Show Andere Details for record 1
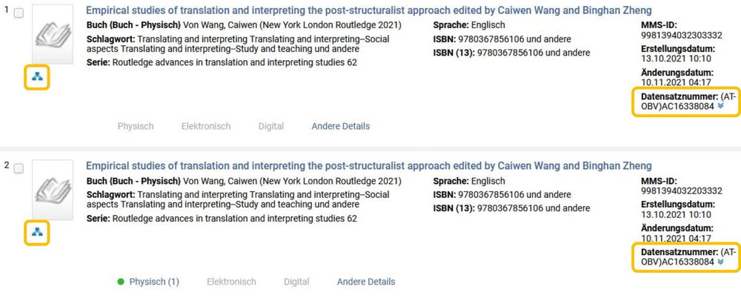The height and width of the screenshot is (298, 741). click(x=341, y=126)
